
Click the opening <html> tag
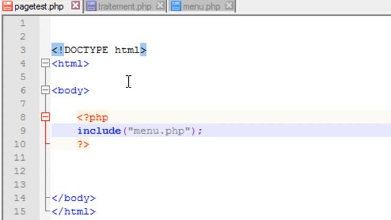[x=70, y=64]
